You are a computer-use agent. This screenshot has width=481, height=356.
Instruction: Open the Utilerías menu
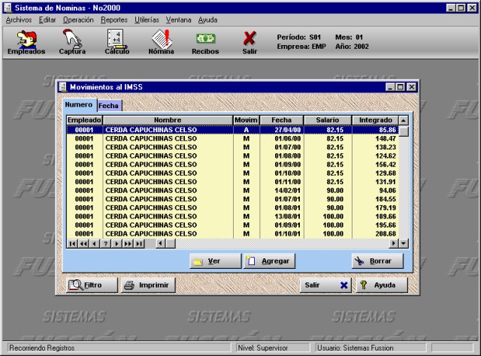[x=147, y=20]
